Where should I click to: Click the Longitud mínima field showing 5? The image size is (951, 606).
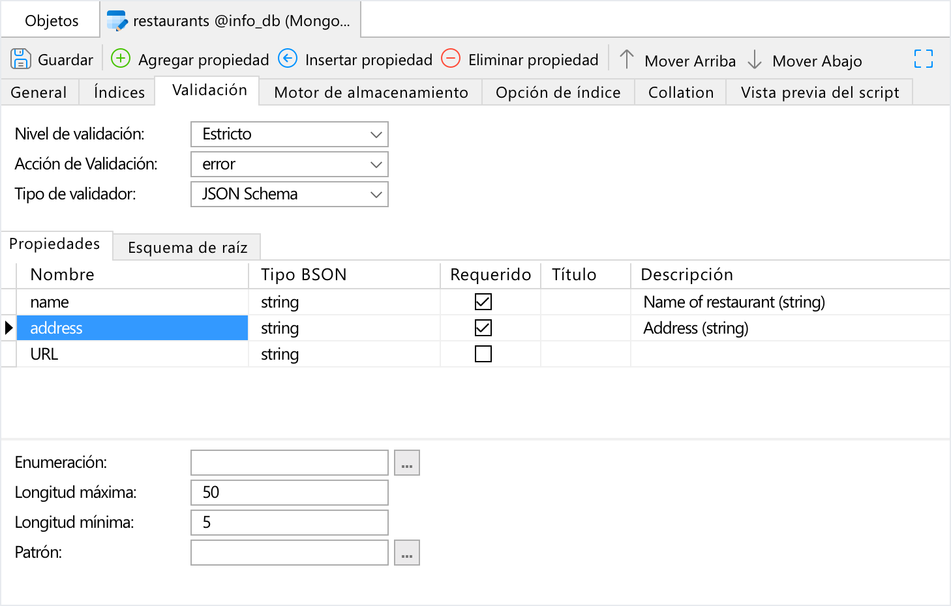pyautogui.click(x=290, y=523)
